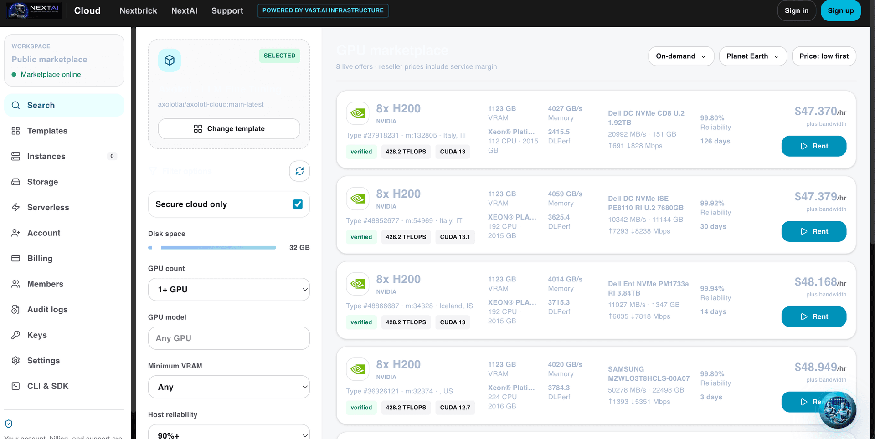Click the CLI & SDK terminal icon

point(16,386)
